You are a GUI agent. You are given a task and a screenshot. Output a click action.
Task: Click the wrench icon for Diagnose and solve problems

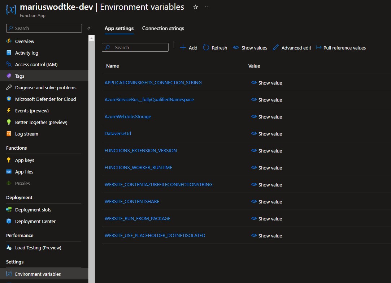[x=9, y=87]
